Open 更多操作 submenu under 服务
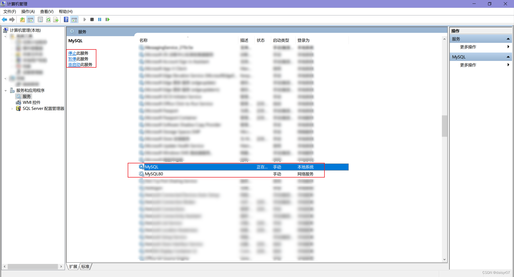 481,47
